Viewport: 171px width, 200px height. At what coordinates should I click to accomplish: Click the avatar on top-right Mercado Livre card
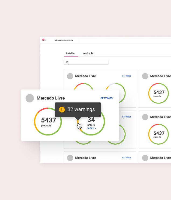point(145,76)
